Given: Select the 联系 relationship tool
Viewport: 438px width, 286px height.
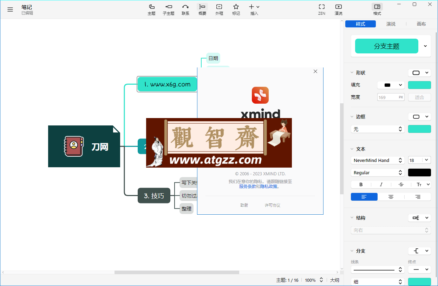Looking at the screenshot, I should point(185,9).
